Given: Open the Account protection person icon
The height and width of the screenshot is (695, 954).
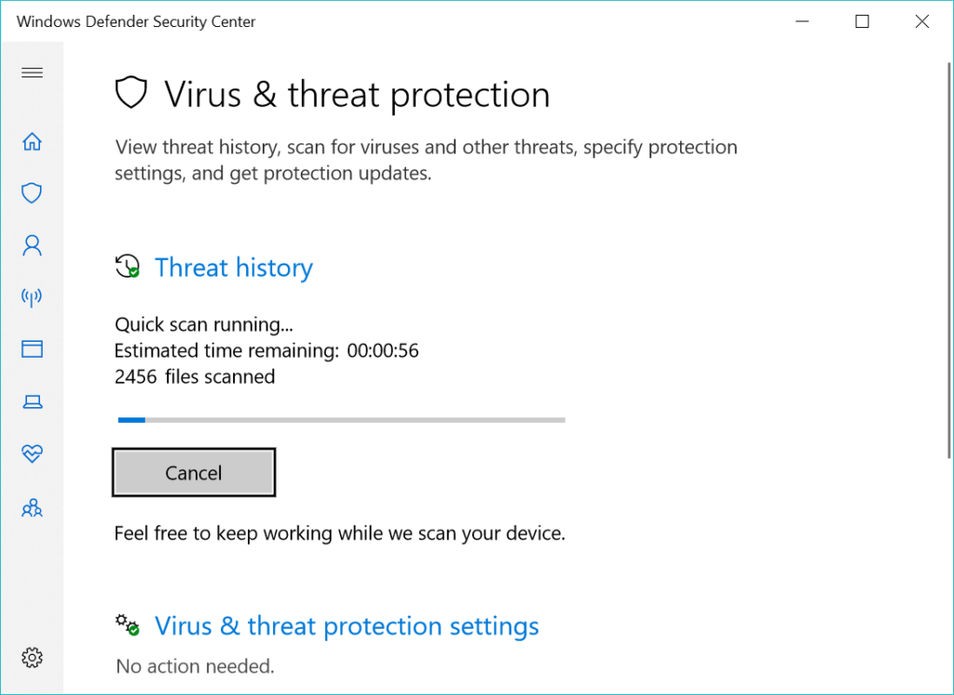Looking at the screenshot, I should coord(33,245).
